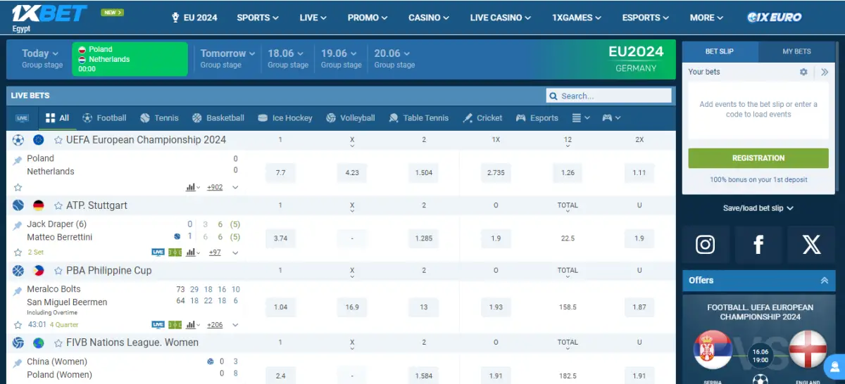Click the live chat support icon
845x384 pixels.
tap(834, 366)
